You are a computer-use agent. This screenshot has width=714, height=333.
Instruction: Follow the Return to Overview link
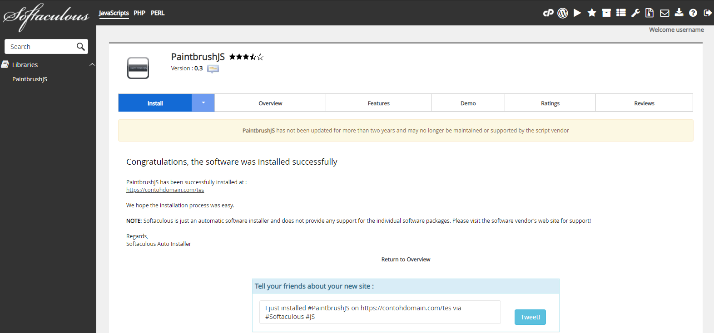click(x=406, y=260)
